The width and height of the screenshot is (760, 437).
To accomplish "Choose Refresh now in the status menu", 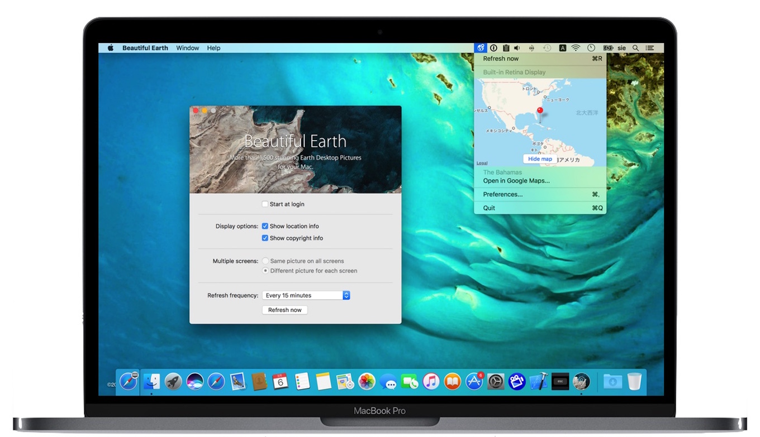I will 540,59.
